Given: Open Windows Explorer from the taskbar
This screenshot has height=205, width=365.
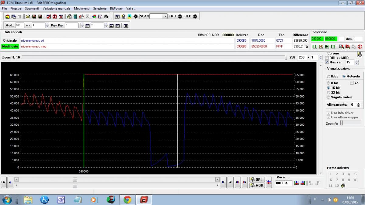Looking at the screenshot, I should tap(28, 200).
